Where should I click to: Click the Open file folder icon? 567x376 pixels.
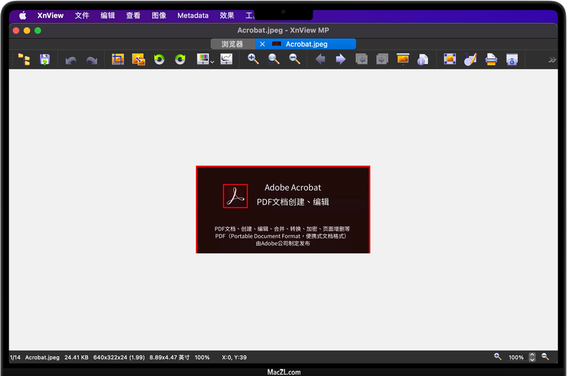(x=24, y=59)
